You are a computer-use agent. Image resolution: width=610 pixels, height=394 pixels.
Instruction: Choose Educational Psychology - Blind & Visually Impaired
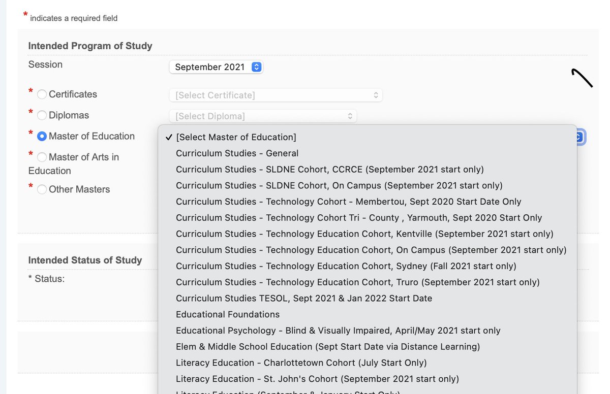click(368, 331)
